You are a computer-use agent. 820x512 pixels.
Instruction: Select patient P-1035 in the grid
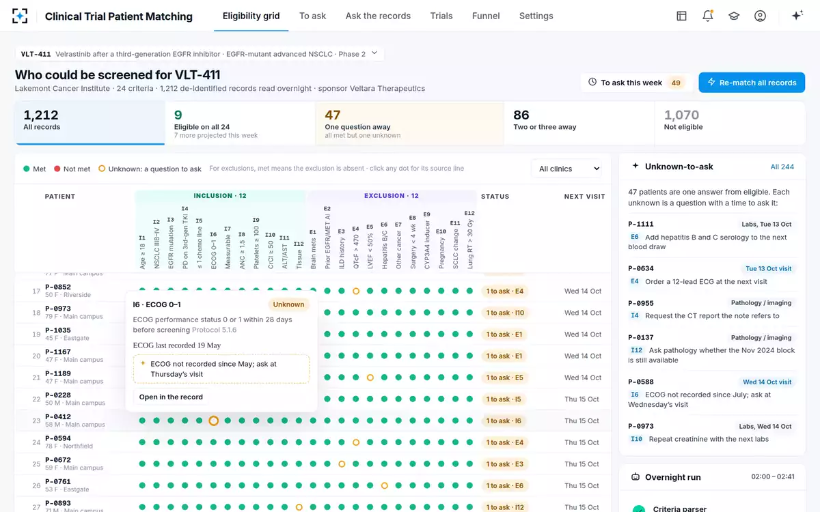[58, 330]
